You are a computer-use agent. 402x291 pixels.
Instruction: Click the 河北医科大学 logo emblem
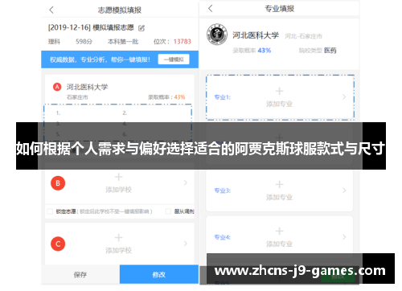tap(217, 35)
